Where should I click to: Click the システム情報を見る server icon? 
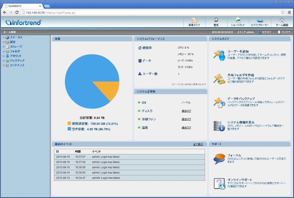pyautogui.click(x=219, y=126)
